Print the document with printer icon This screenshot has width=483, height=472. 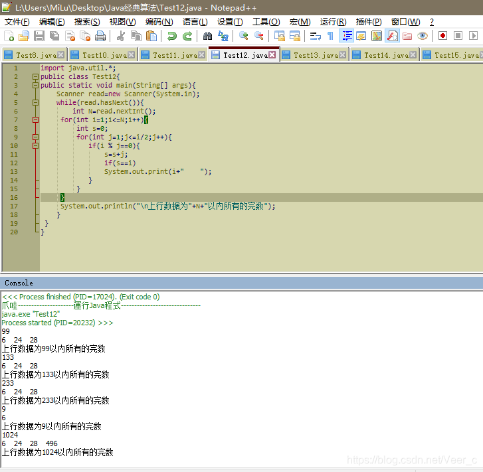100,36
